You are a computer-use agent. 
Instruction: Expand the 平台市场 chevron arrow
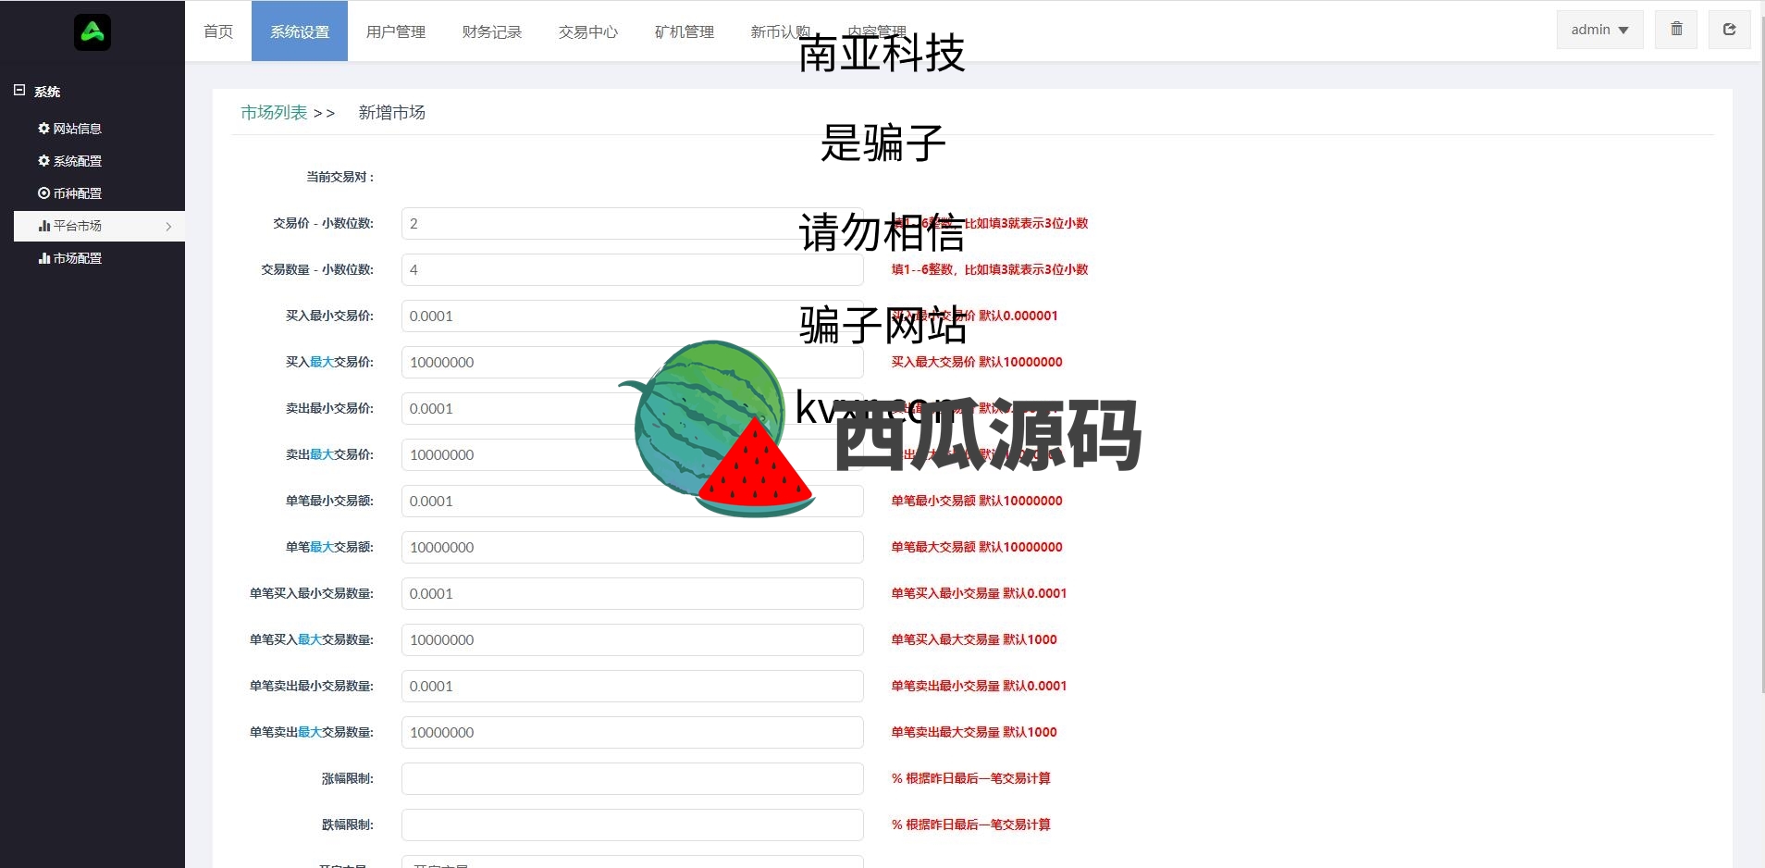tap(168, 227)
